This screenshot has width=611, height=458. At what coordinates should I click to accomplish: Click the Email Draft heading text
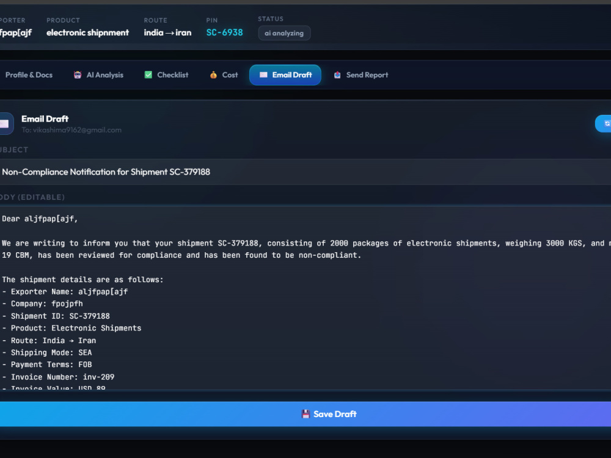(45, 119)
